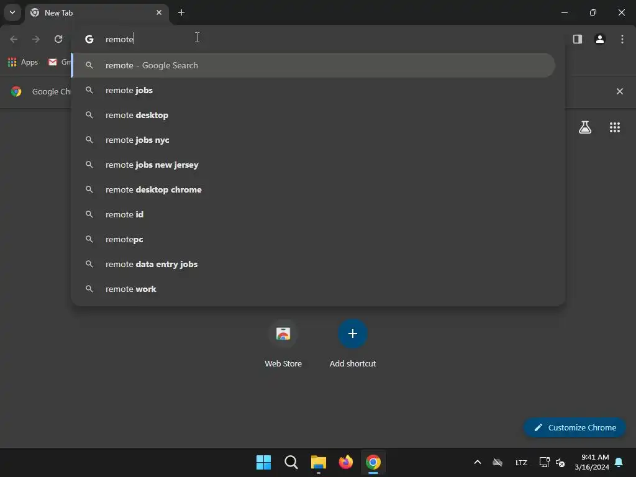636x477 pixels.
Task: Open the Chrome three-dot menu
Action: pos(622,39)
